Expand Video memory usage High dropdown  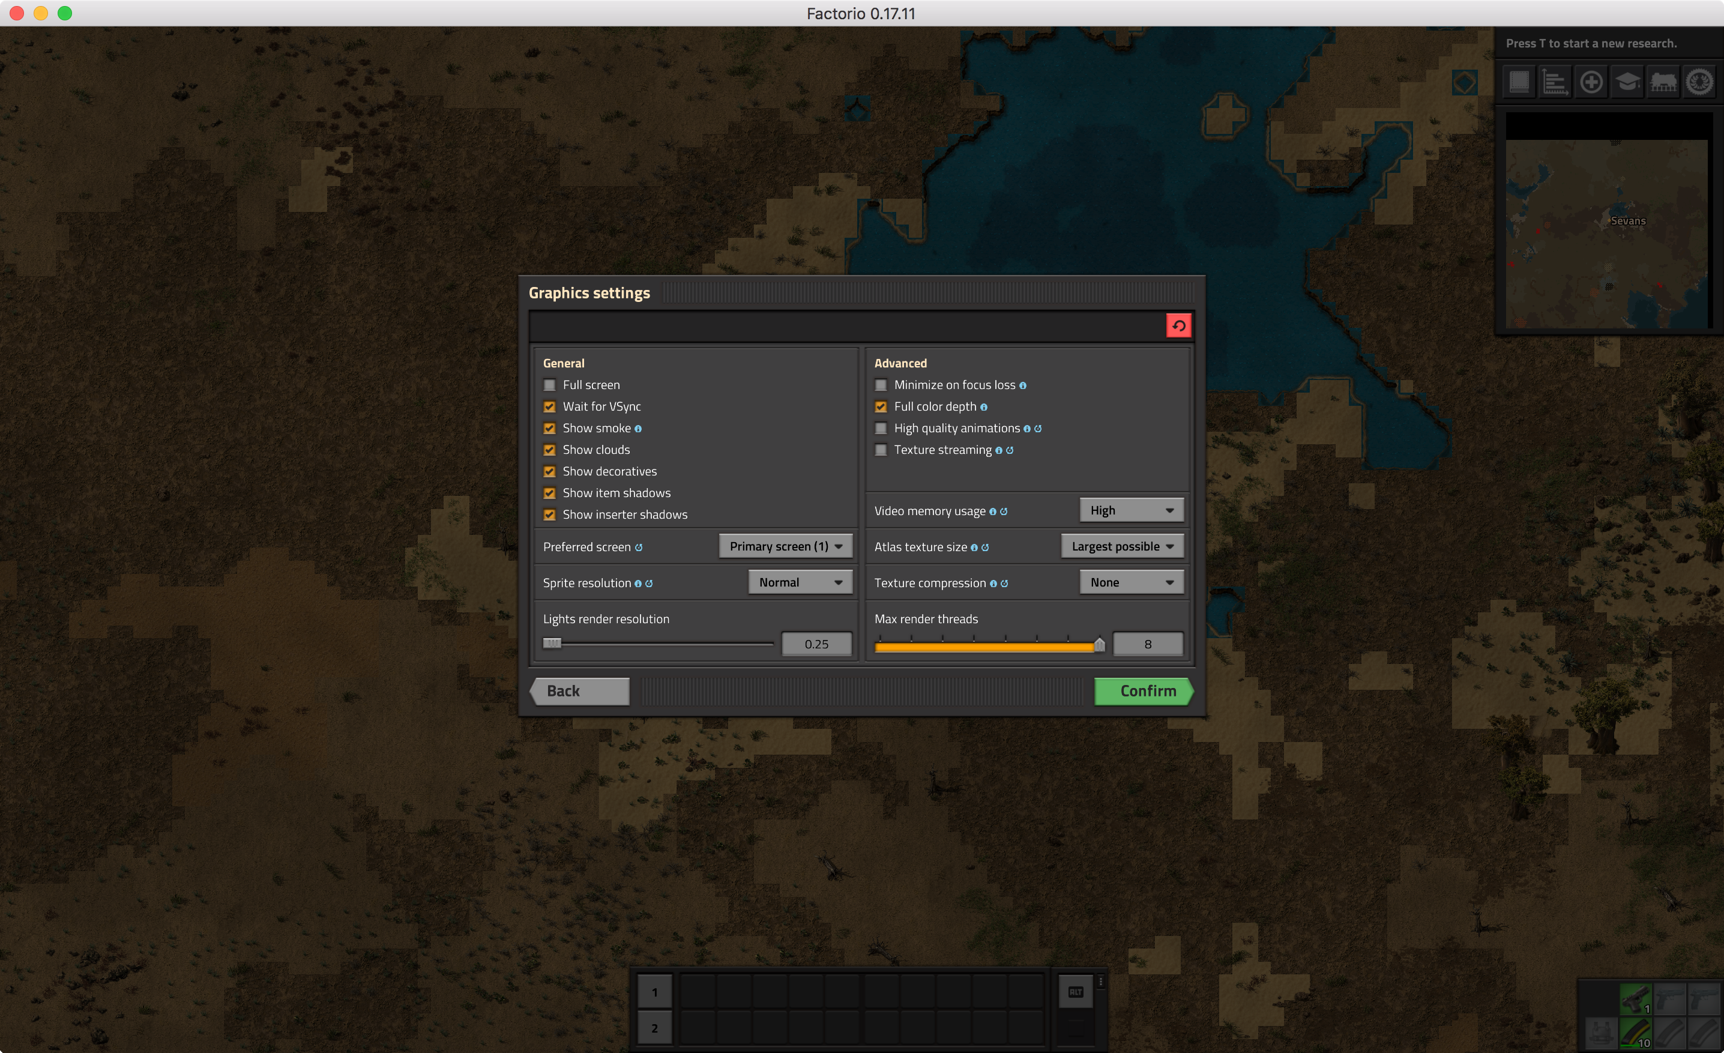1132,510
